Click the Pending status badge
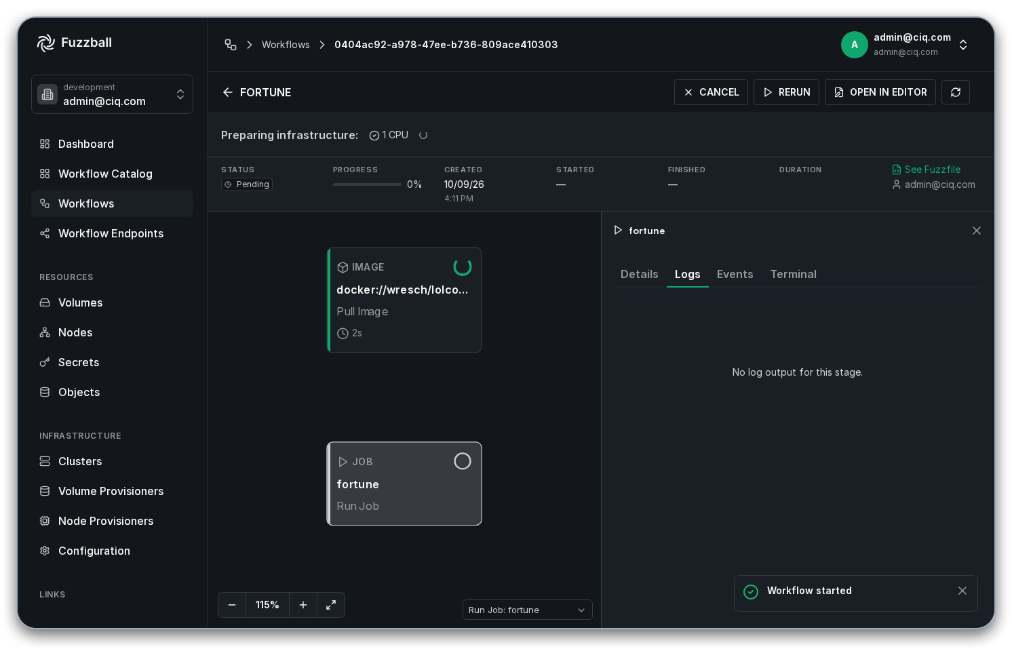The width and height of the screenshot is (1012, 651). click(x=247, y=184)
